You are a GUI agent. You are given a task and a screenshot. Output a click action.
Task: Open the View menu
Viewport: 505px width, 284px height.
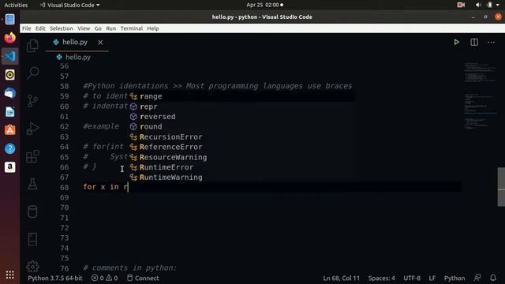tap(84, 28)
